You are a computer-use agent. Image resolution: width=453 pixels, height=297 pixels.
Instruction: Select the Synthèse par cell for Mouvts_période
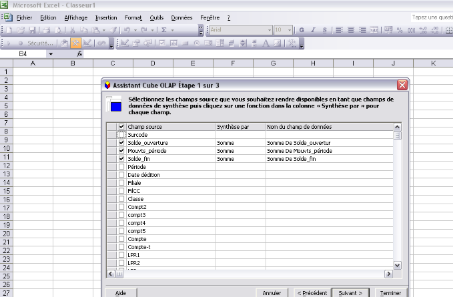pos(240,151)
